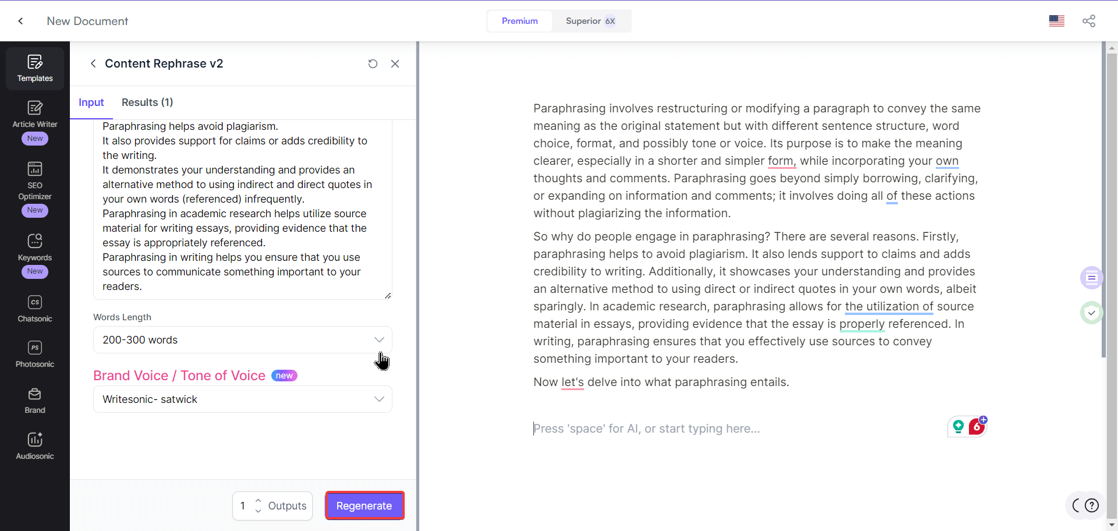
Task: Switch quality to Superior 6X
Action: click(x=590, y=21)
